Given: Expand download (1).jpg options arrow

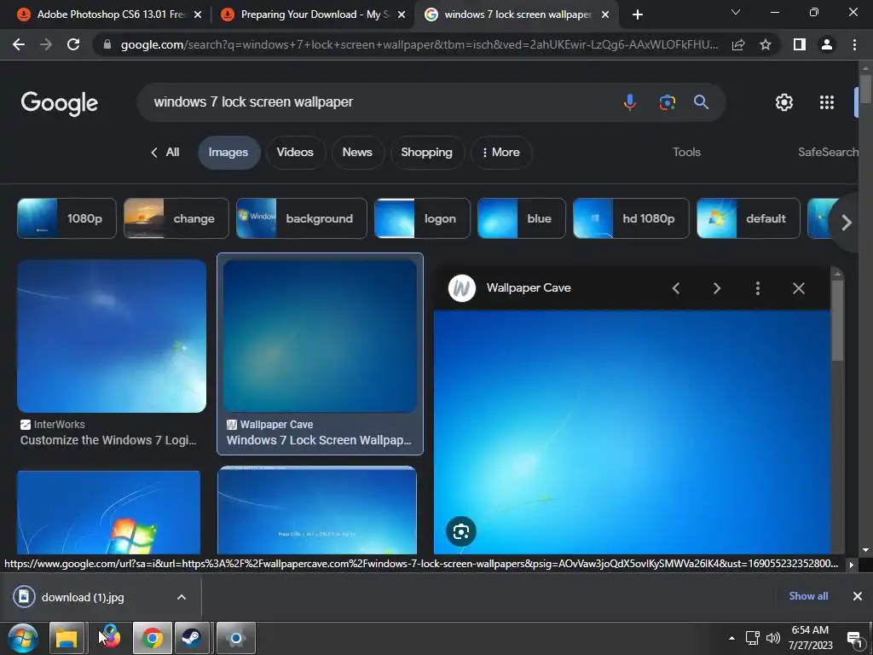Looking at the screenshot, I should point(182,597).
